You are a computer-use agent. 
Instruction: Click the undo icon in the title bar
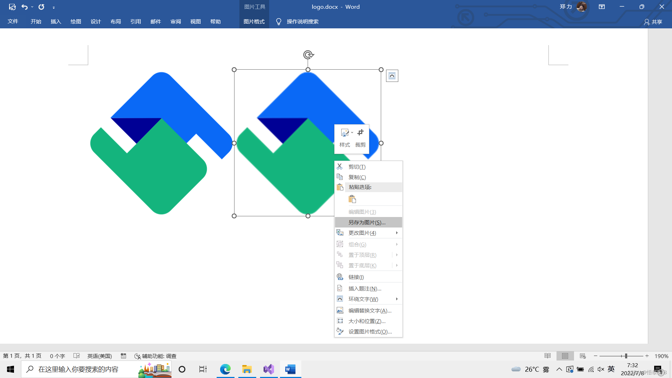pos(24,7)
